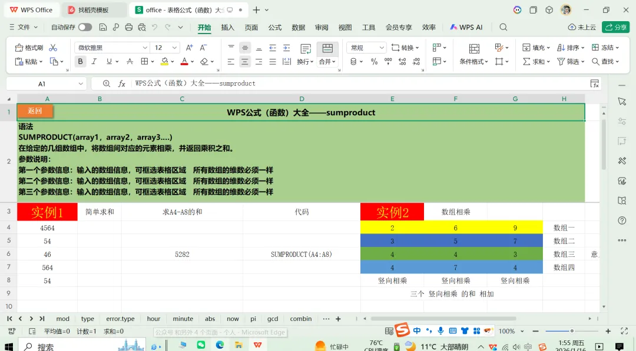Open the search magnifier in the ribbon
This screenshot has height=351, width=636.
tap(503, 27)
